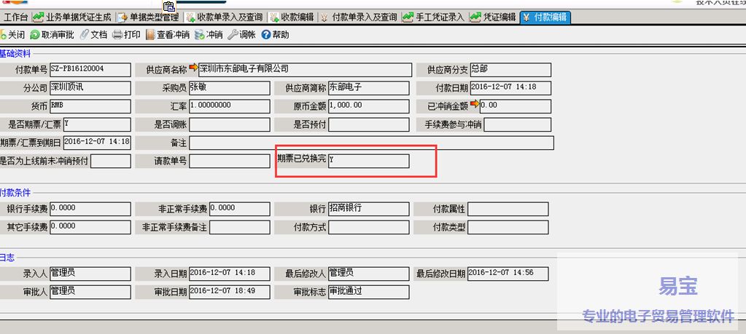746x334 pixels.
Task: Select the 凭证编辑 tab
Action: tap(493, 17)
